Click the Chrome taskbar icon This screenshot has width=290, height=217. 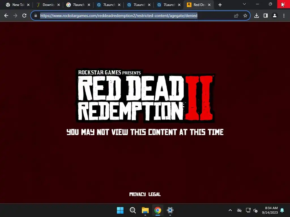(158, 210)
